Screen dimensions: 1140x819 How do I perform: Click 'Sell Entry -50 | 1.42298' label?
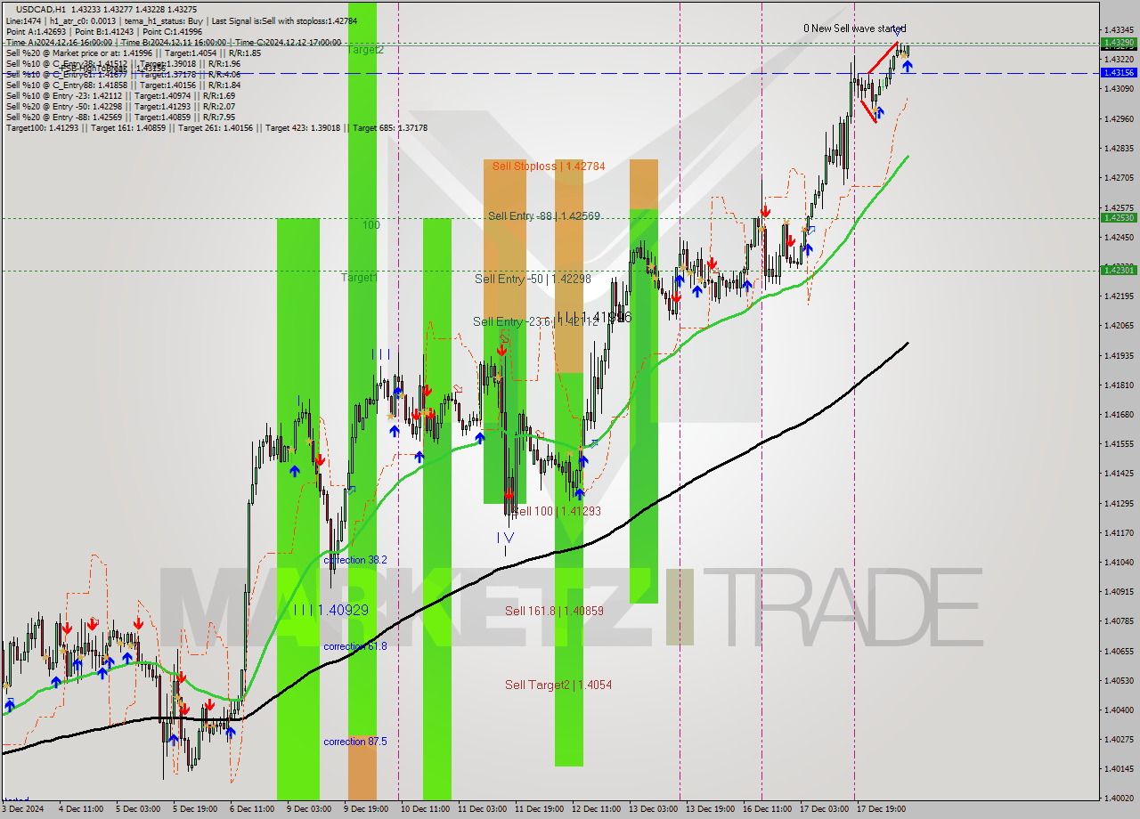coord(533,279)
